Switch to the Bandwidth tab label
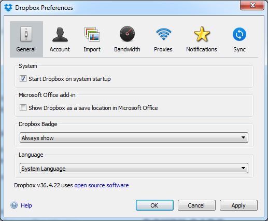Image resolution: width=268 pixels, height=221 pixels. (x=127, y=49)
